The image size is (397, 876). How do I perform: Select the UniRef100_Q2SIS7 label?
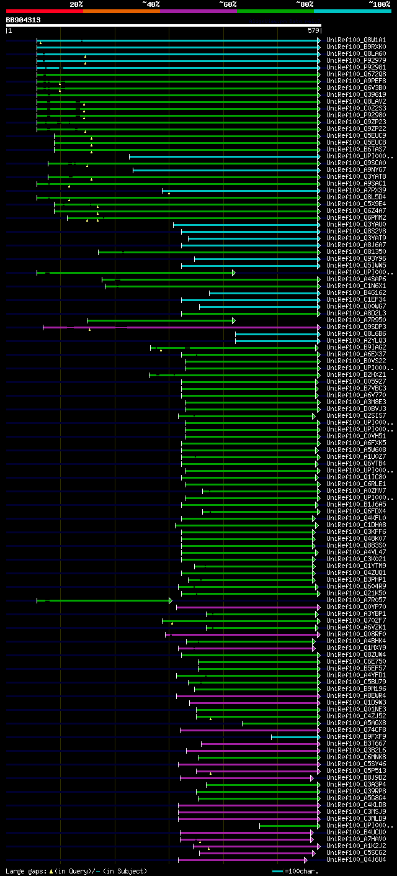tap(356, 416)
